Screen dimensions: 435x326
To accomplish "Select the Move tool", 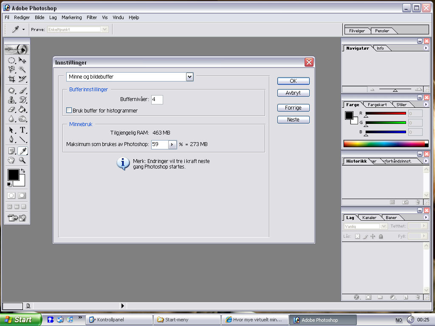I will 22,60.
